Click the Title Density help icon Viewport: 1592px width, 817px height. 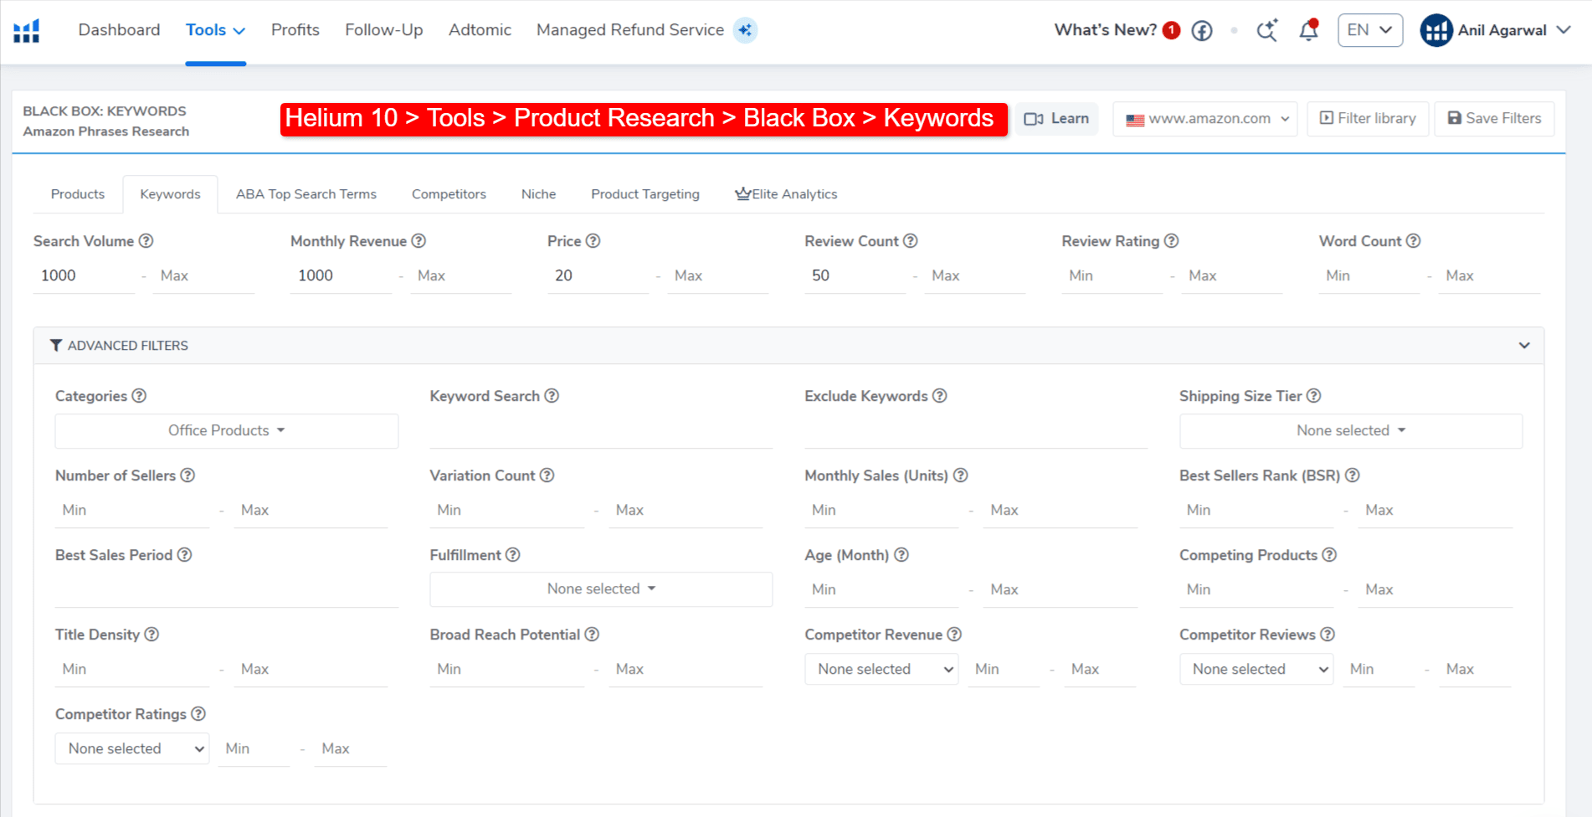coord(151,635)
